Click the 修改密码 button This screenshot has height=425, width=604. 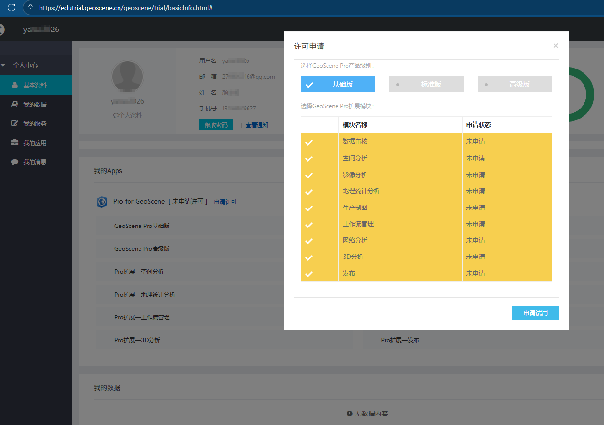click(216, 125)
